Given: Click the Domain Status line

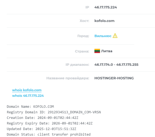Looking at the screenshot, I should (49, 135).
